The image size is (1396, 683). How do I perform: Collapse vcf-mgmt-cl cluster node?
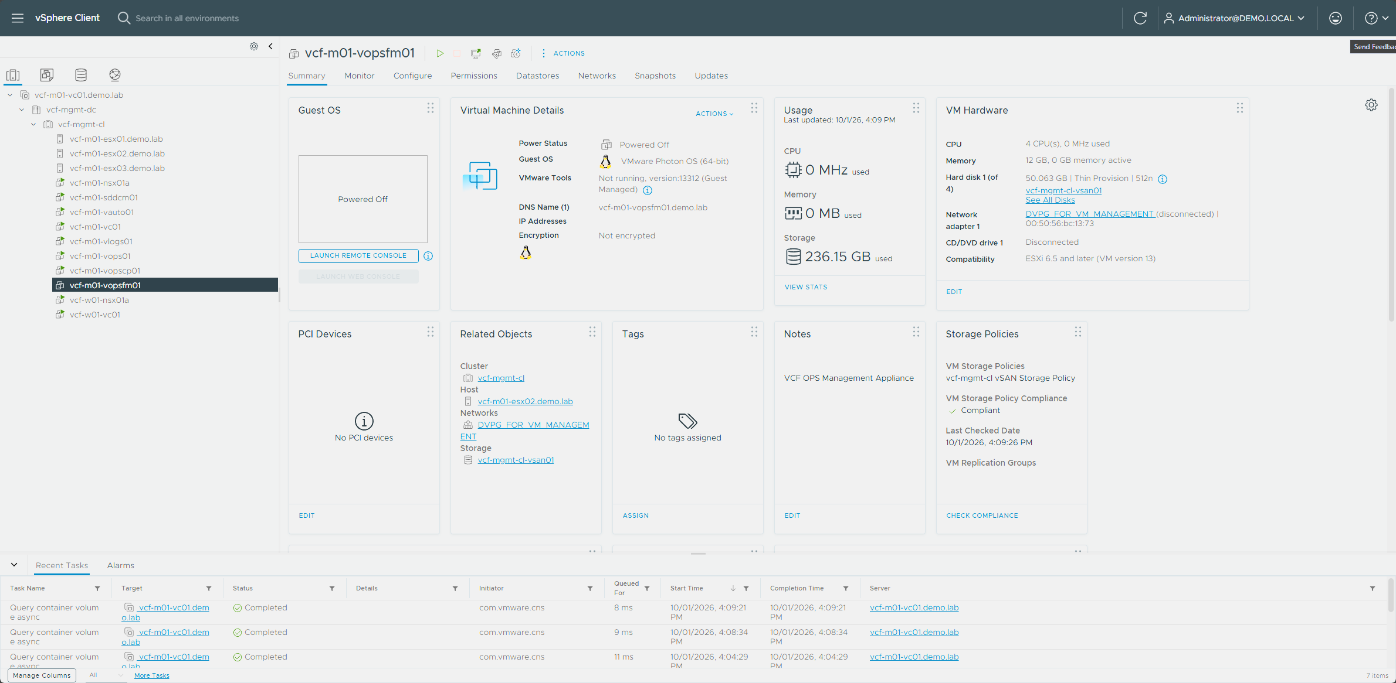pyautogui.click(x=33, y=124)
